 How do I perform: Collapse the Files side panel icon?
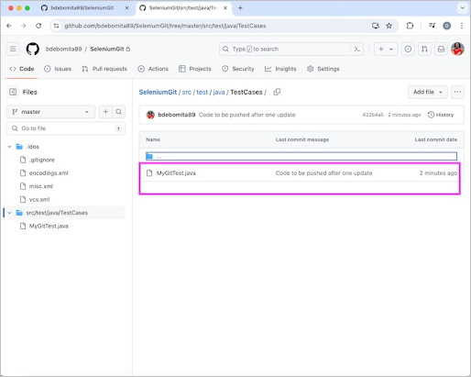point(13,92)
